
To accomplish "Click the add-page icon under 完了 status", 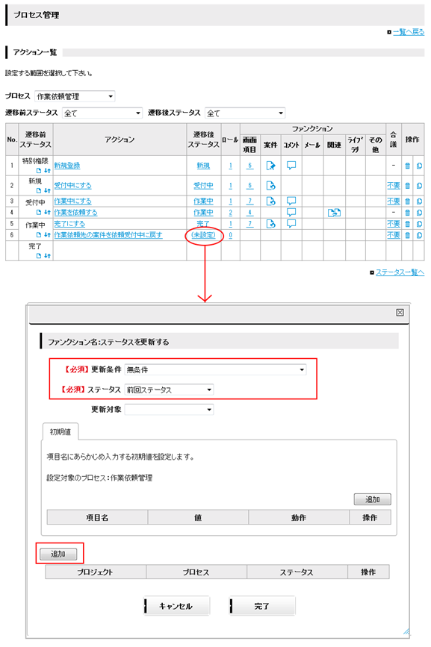I will click(39, 256).
